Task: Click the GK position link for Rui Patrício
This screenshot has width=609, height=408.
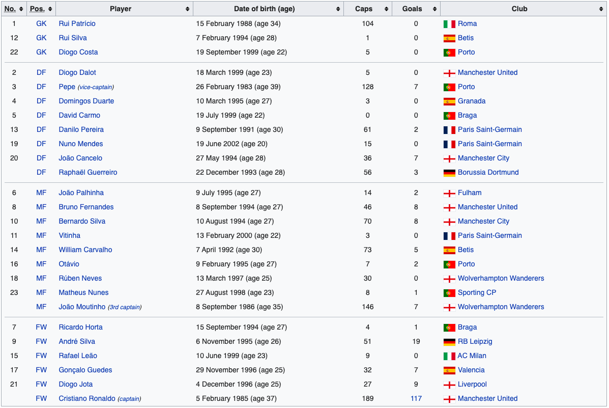Action: [x=41, y=24]
